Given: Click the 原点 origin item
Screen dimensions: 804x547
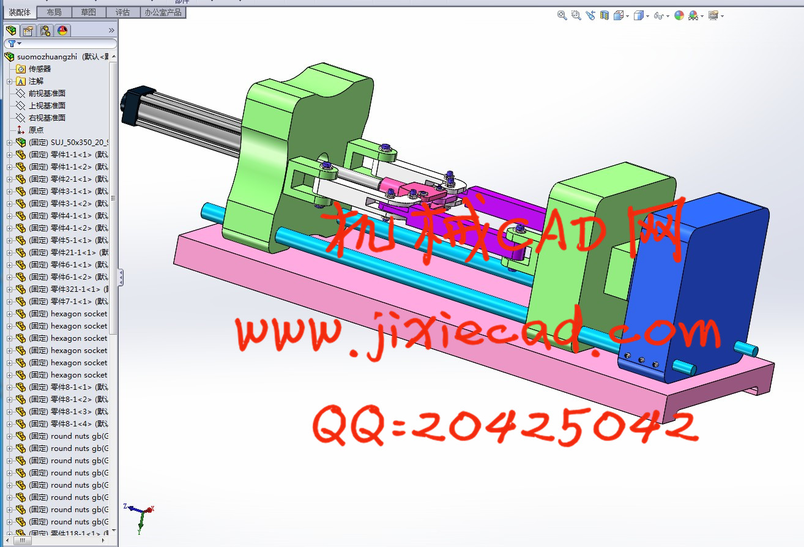Looking at the screenshot, I should 36,130.
